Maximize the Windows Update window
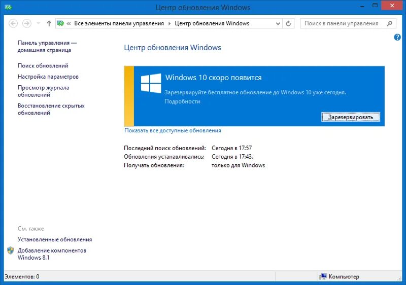The height and width of the screenshot is (285, 406). click(375, 6)
